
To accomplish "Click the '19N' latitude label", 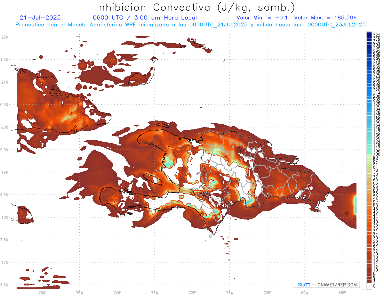I will pos(5,172).
